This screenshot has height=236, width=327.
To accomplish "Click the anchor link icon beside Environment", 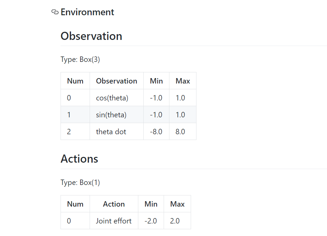I will tap(55, 12).
